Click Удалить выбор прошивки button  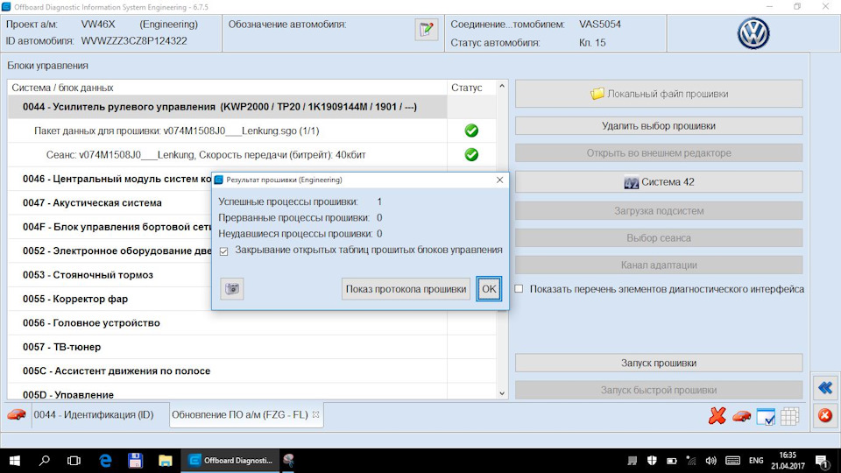pos(659,126)
